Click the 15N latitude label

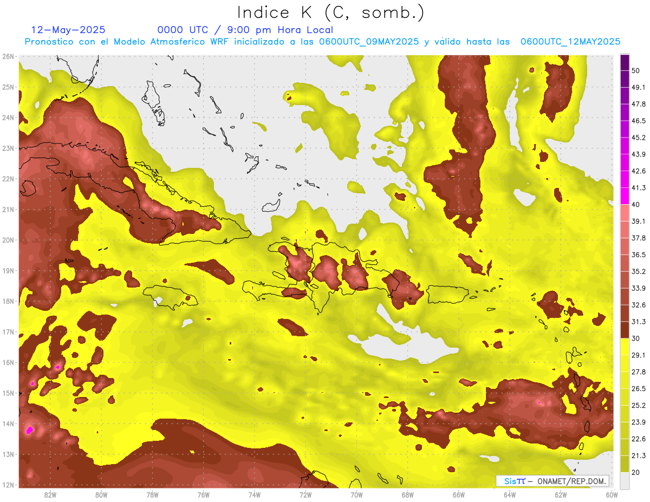coord(8,393)
